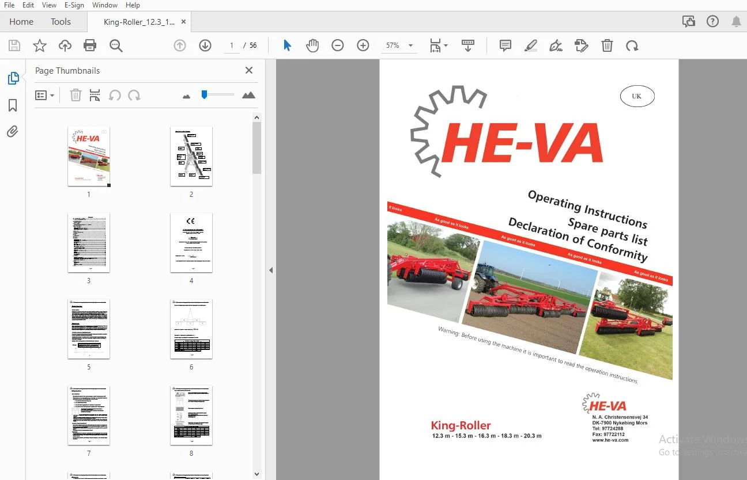Add a sticky note comment
The image size is (747, 480).
505,45
